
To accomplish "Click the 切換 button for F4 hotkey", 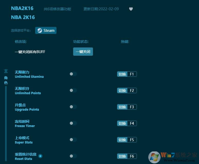I will [122, 123].
